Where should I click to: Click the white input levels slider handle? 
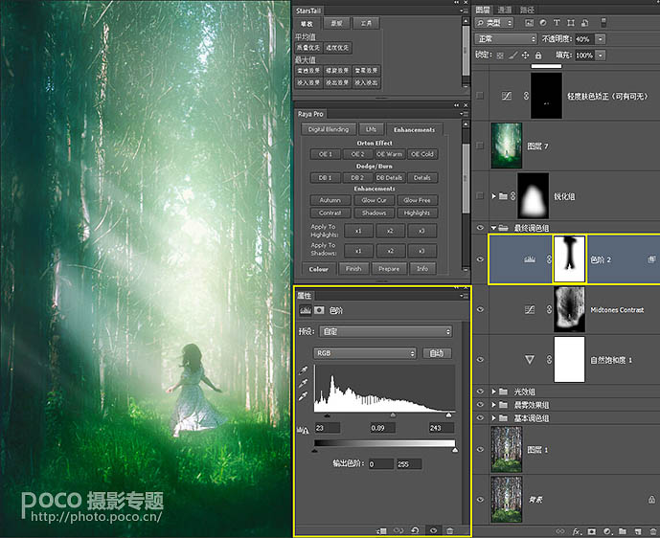[449, 415]
